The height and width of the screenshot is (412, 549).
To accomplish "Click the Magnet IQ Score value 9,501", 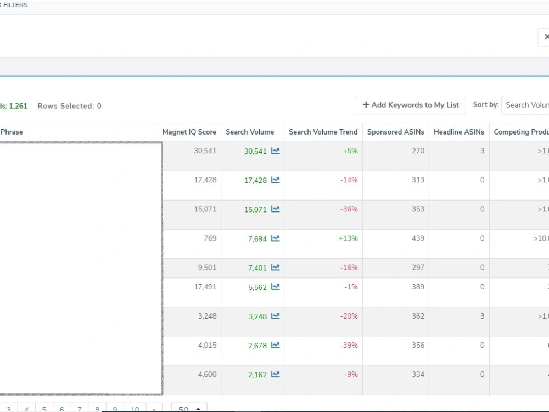I will [x=207, y=268].
